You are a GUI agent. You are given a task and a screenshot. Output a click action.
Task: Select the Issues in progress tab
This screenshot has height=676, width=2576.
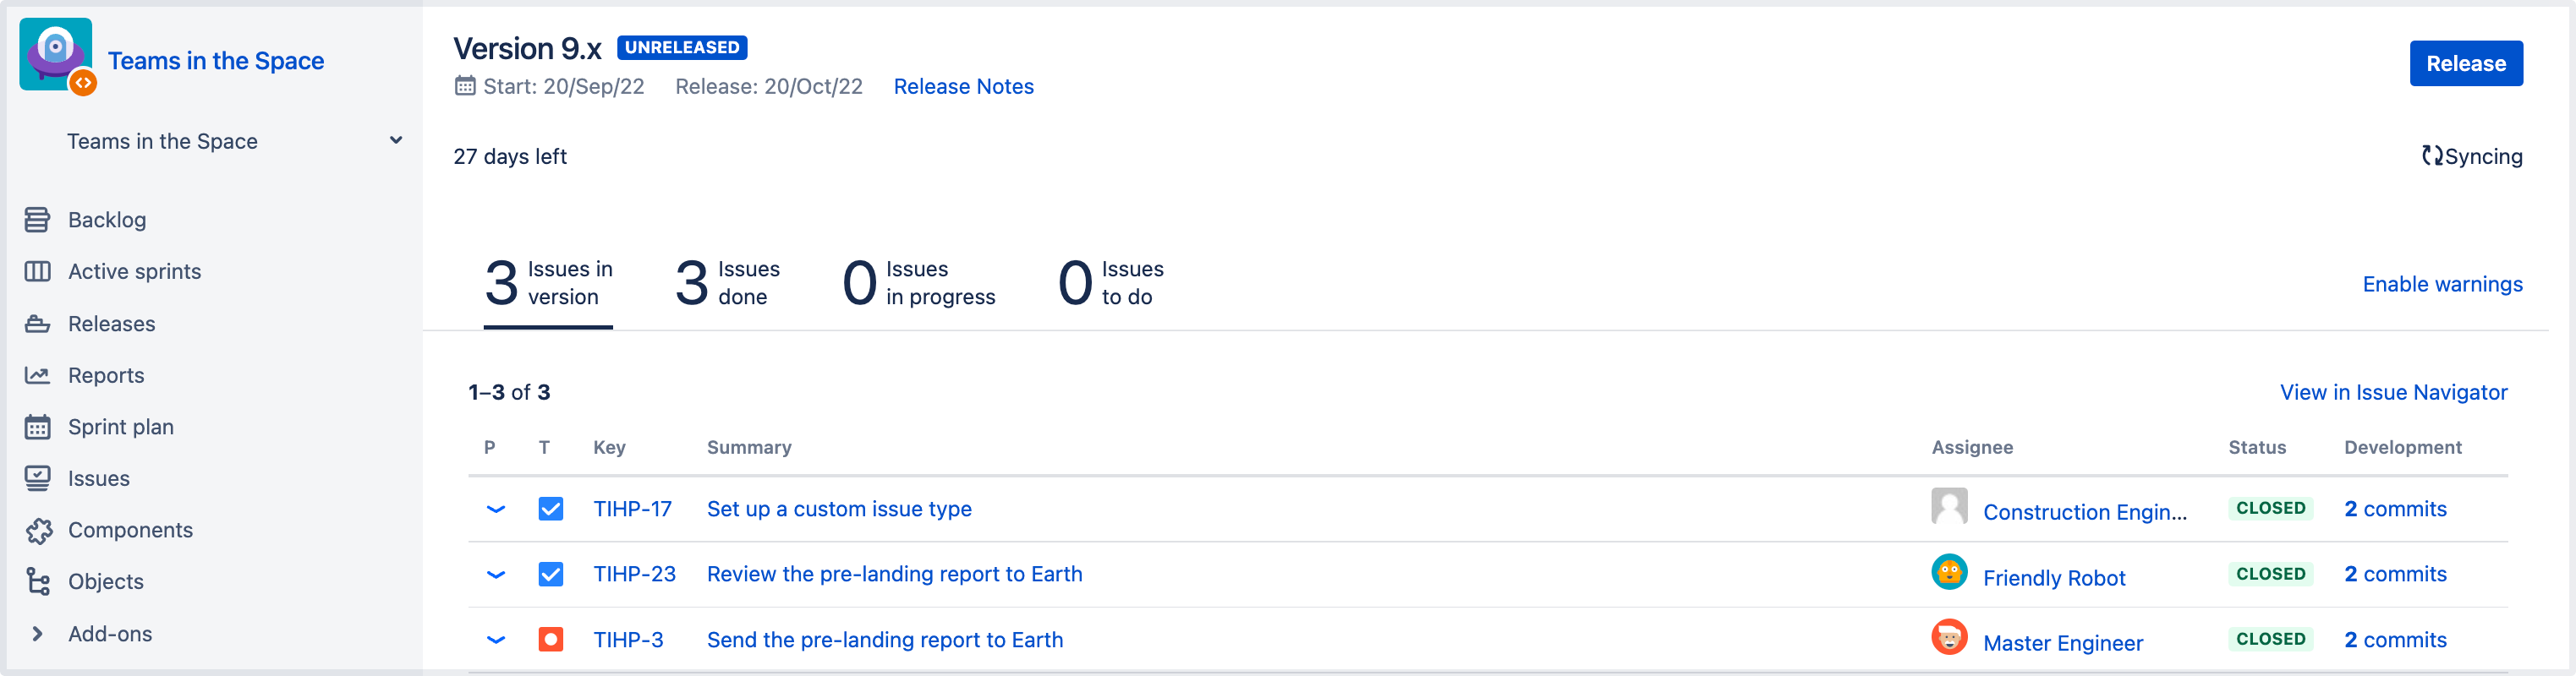tap(918, 282)
